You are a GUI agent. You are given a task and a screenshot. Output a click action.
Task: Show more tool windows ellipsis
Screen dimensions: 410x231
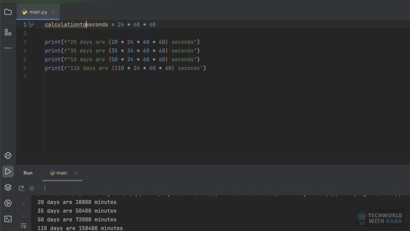[8, 48]
